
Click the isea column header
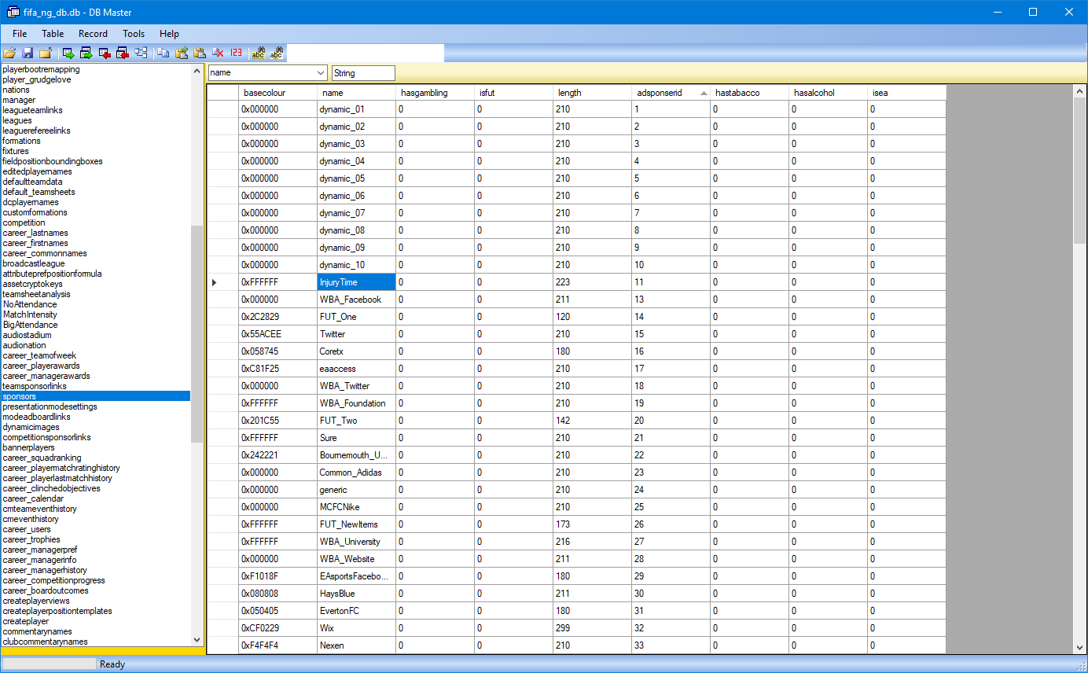tap(906, 93)
